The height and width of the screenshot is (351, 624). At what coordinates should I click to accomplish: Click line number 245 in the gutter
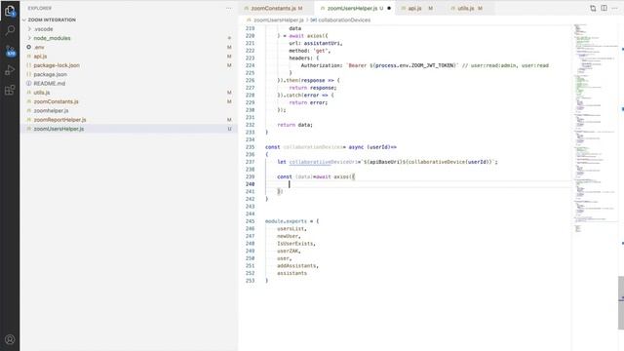(250, 221)
